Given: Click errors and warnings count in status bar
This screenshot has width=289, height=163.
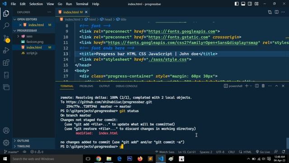Looking at the screenshot, I should tap(37, 152).
